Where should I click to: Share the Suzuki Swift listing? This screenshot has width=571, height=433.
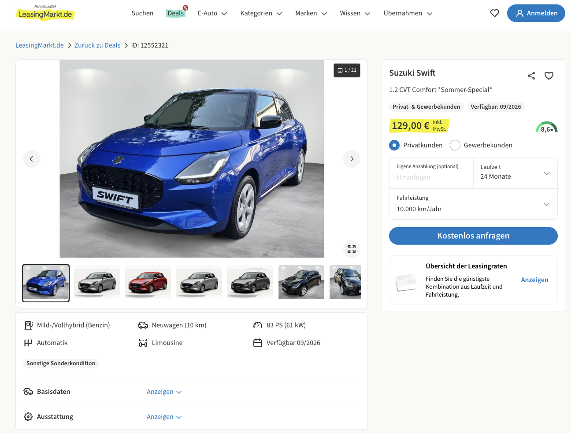coord(531,76)
